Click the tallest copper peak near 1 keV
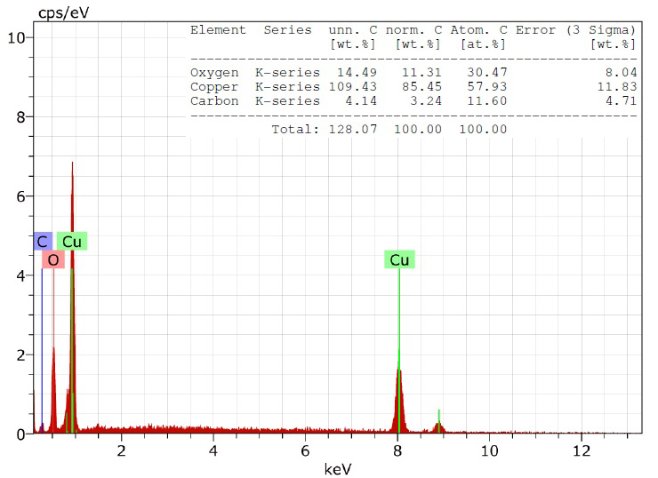The width and height of the screenshot is (658, 478). coord(72,164)
